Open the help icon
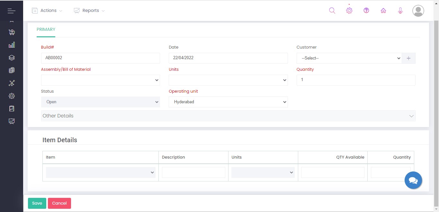The image size is (439, 212). (x=366, y=10)
